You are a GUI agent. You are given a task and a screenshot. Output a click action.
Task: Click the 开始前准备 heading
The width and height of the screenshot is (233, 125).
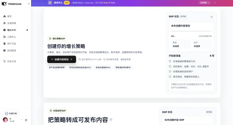[x=175, y=56]
